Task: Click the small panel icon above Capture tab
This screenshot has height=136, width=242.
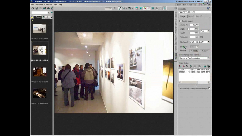Action: [x=176, y=8]
